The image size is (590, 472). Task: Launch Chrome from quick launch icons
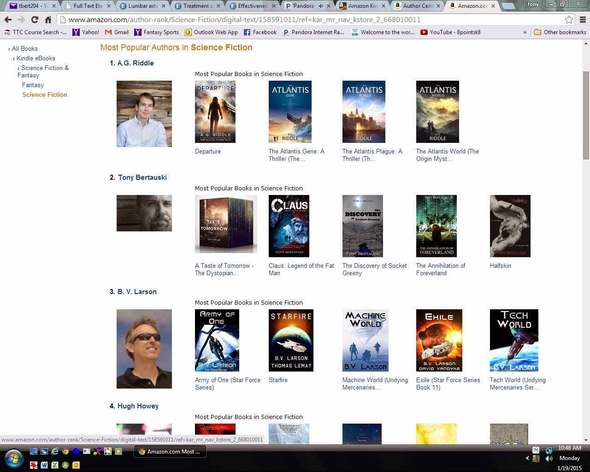coord(65,451)
